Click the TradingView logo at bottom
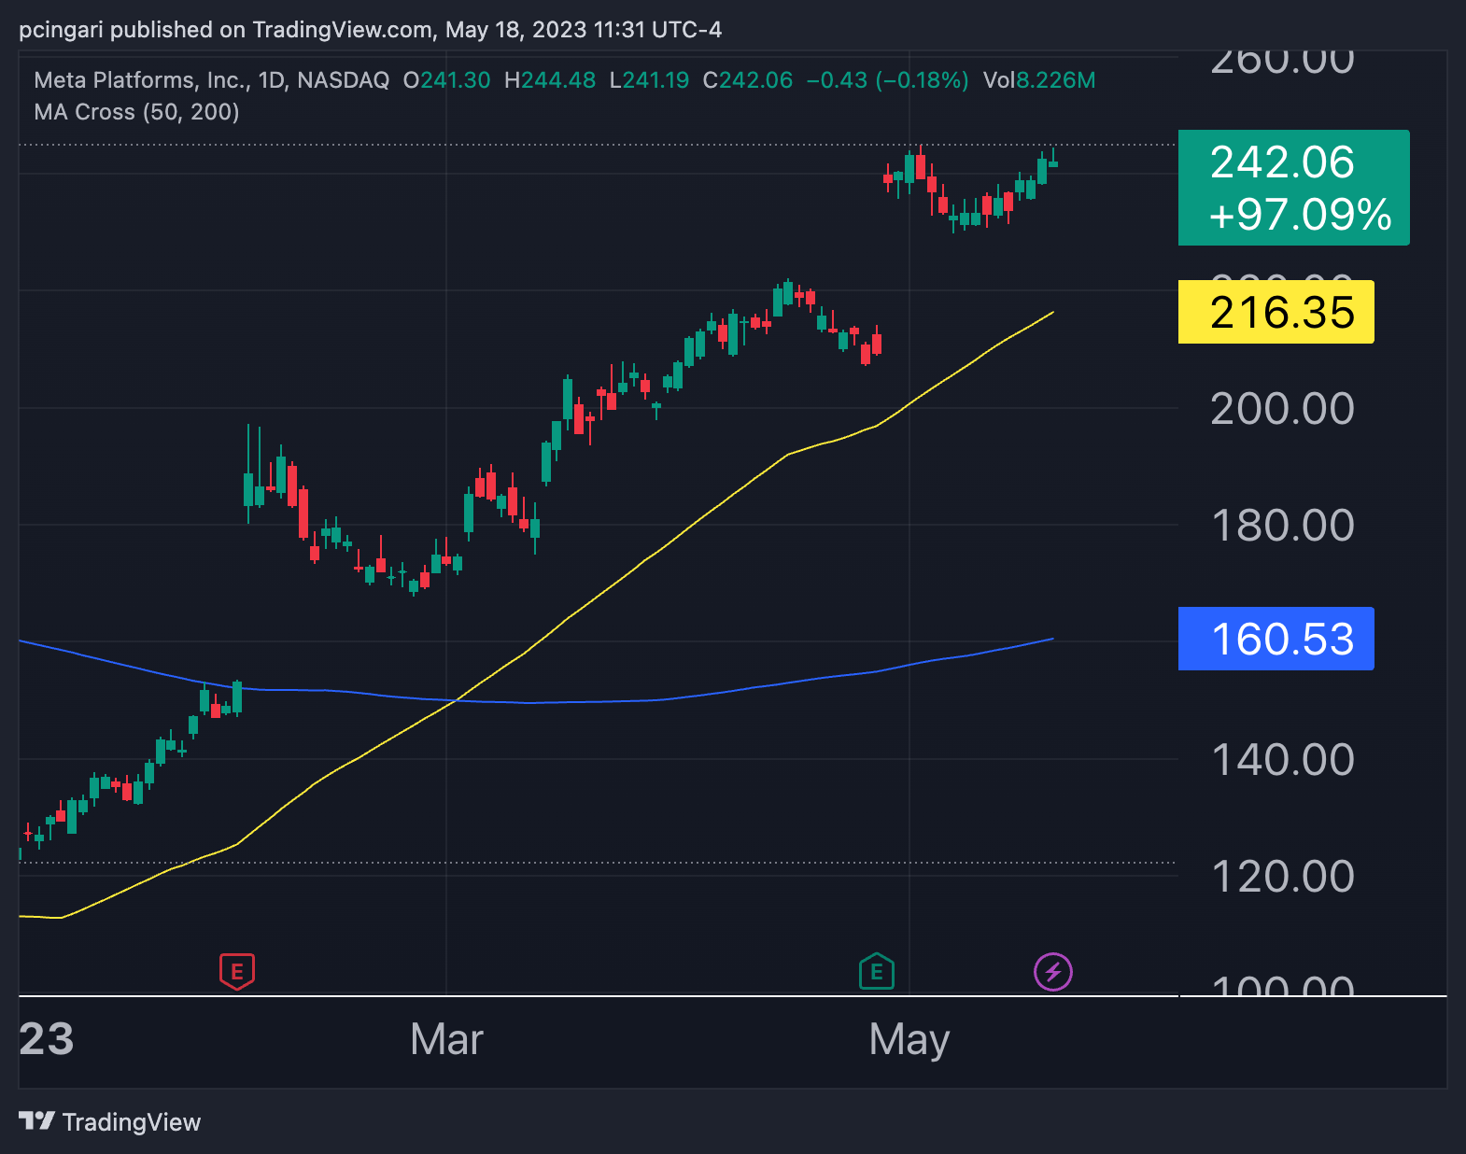1466x1154 pixels. pos(110,1121)
